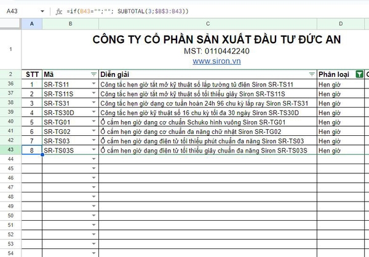Image resolution: width=369 pixels, height=257 pixels.
Task: Open the row 53 Mã dropdown arrow
Action: point(93,243)
